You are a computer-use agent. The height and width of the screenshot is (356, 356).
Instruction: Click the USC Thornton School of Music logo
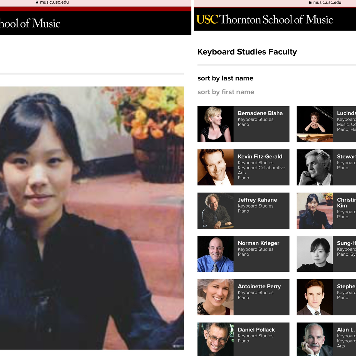point(264,19)
